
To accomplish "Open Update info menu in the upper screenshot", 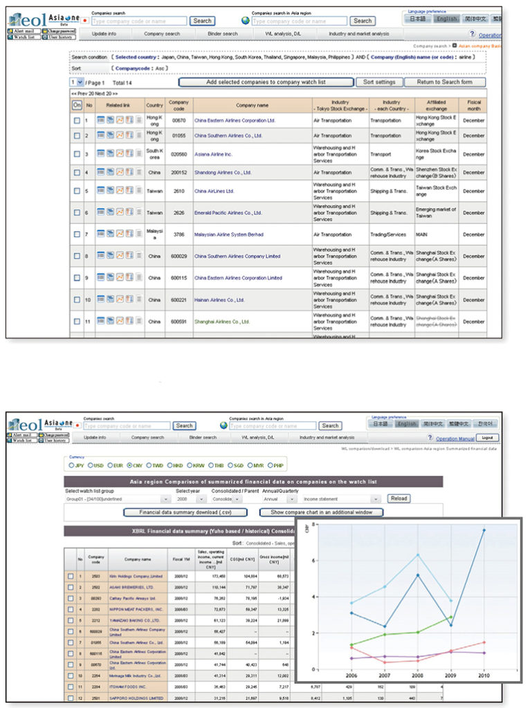I will click(104, 34).
